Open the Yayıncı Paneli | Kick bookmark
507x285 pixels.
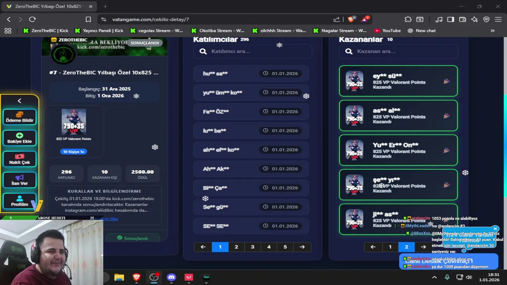99,30
